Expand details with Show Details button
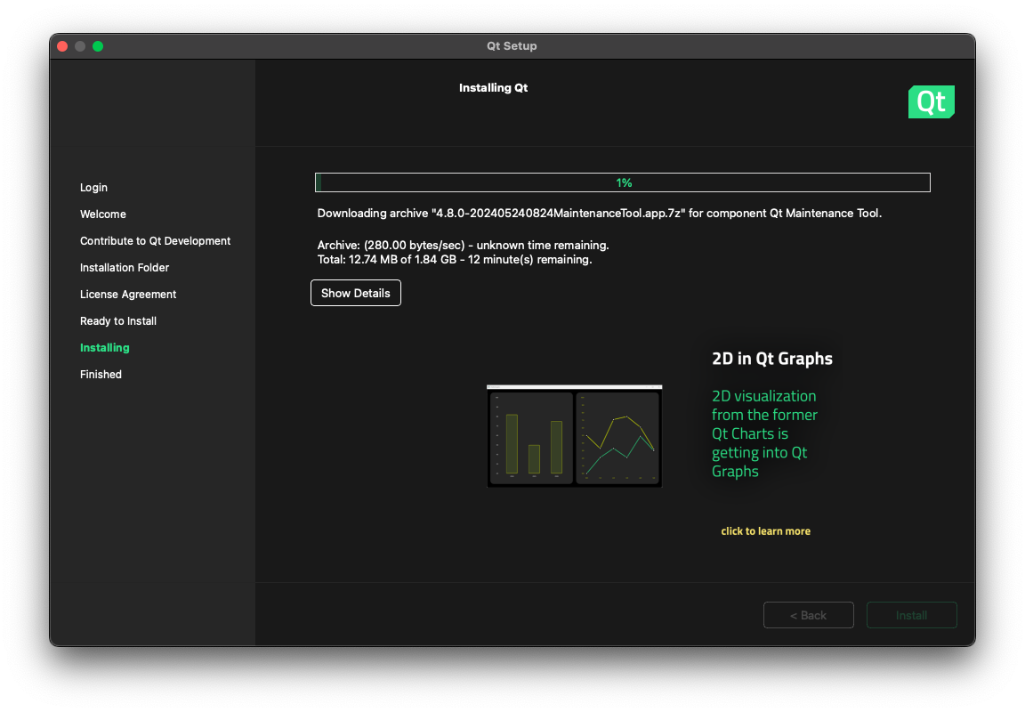 click(x=356, y=293)
